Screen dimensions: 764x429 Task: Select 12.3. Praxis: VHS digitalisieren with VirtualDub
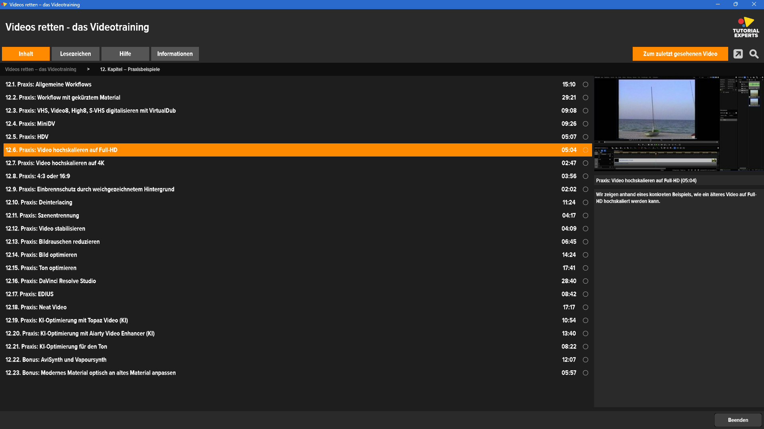[298, 110]
